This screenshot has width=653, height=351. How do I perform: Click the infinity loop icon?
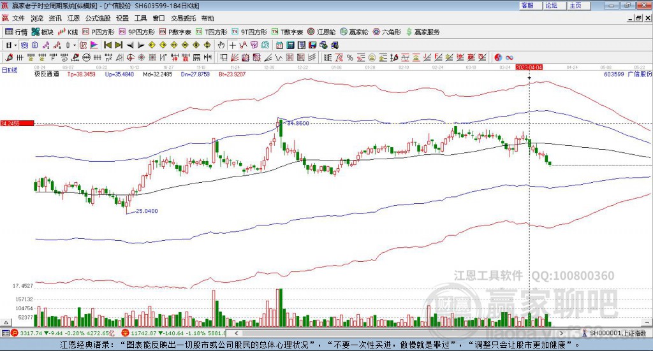(x=510, y=57)
